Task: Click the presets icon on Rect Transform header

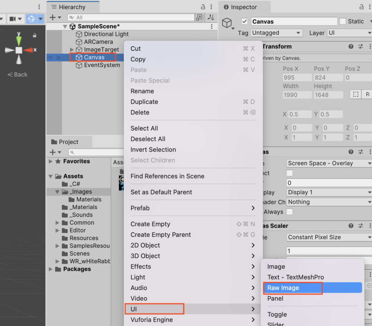Action: point(360,46)
